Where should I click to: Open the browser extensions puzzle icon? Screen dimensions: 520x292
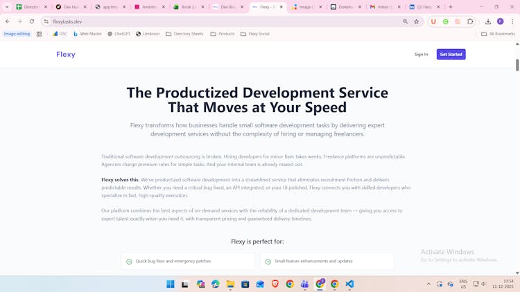coord(470,21)
